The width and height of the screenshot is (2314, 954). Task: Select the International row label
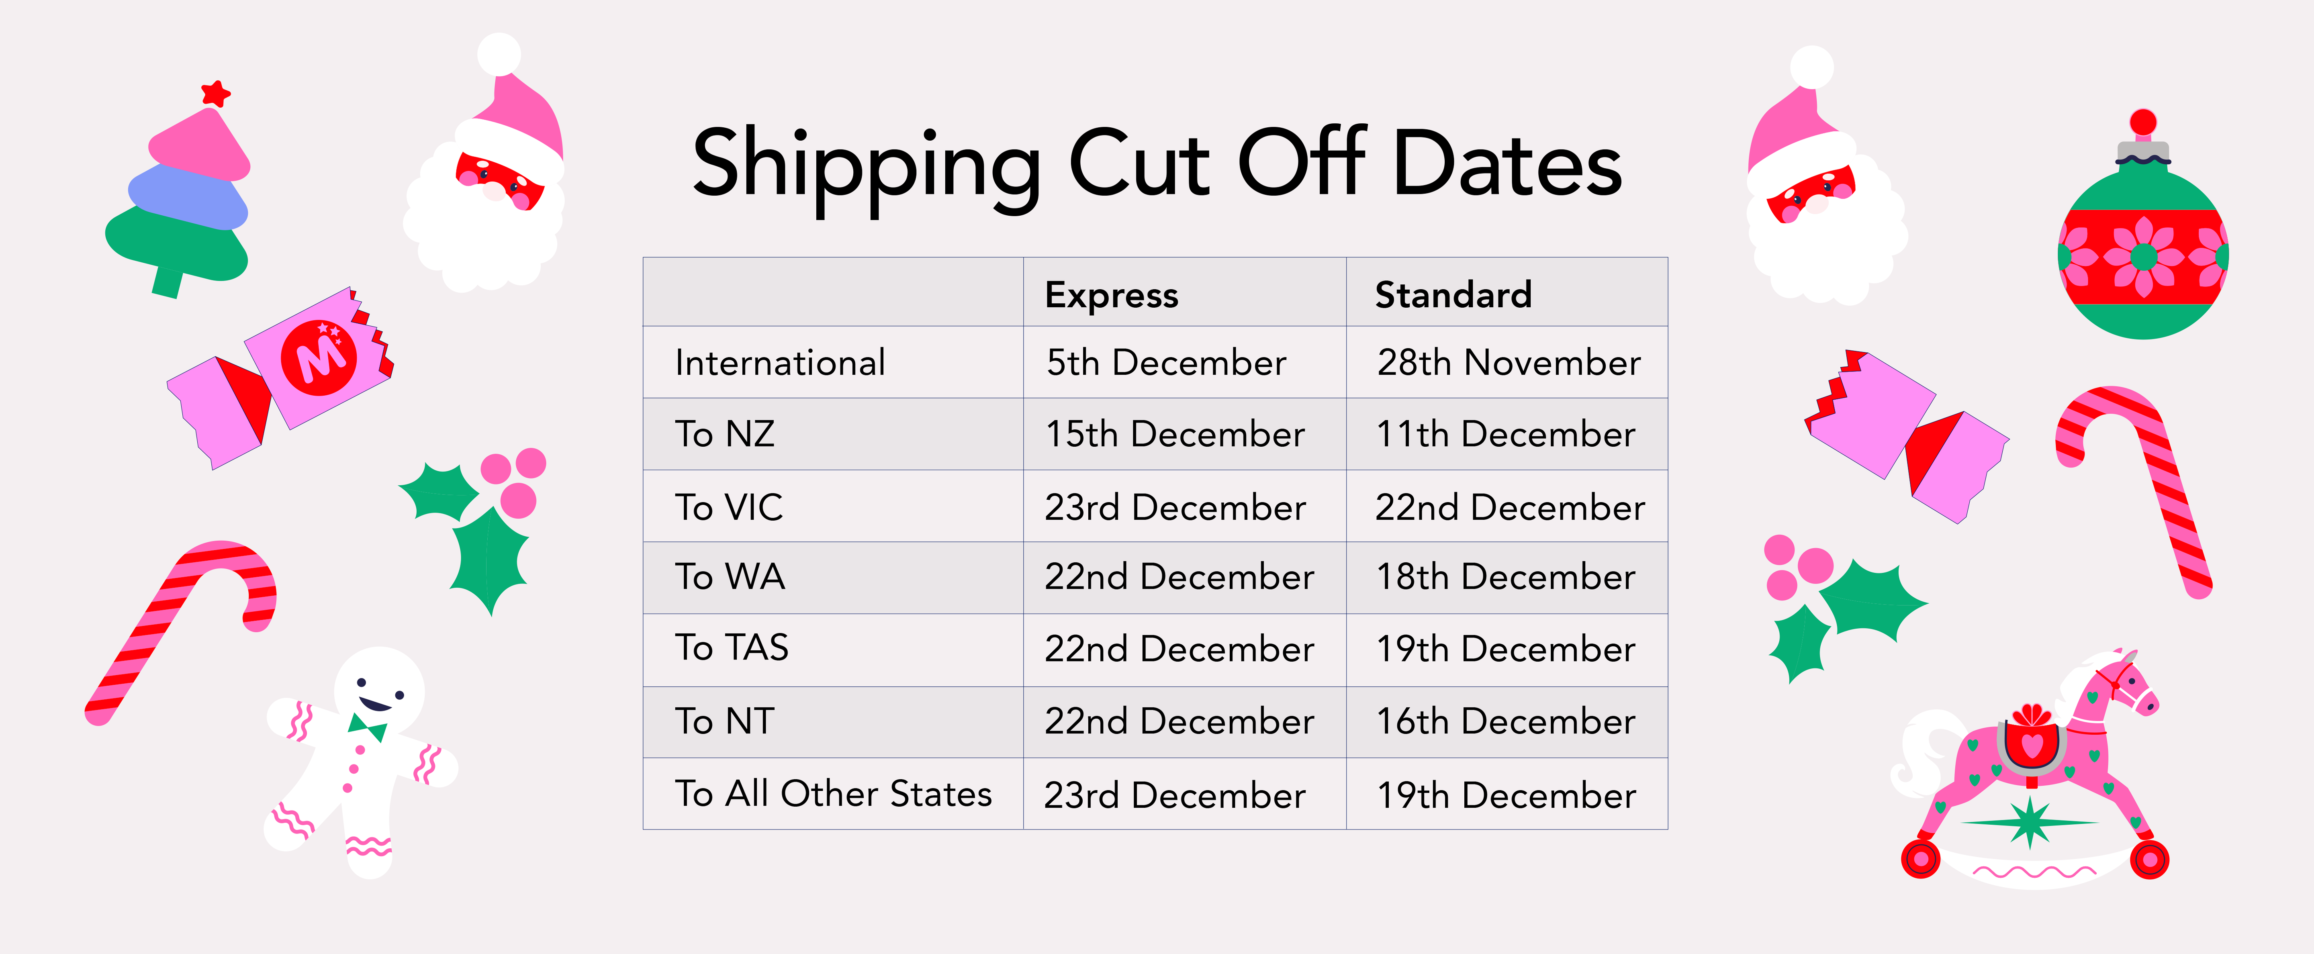780,363
